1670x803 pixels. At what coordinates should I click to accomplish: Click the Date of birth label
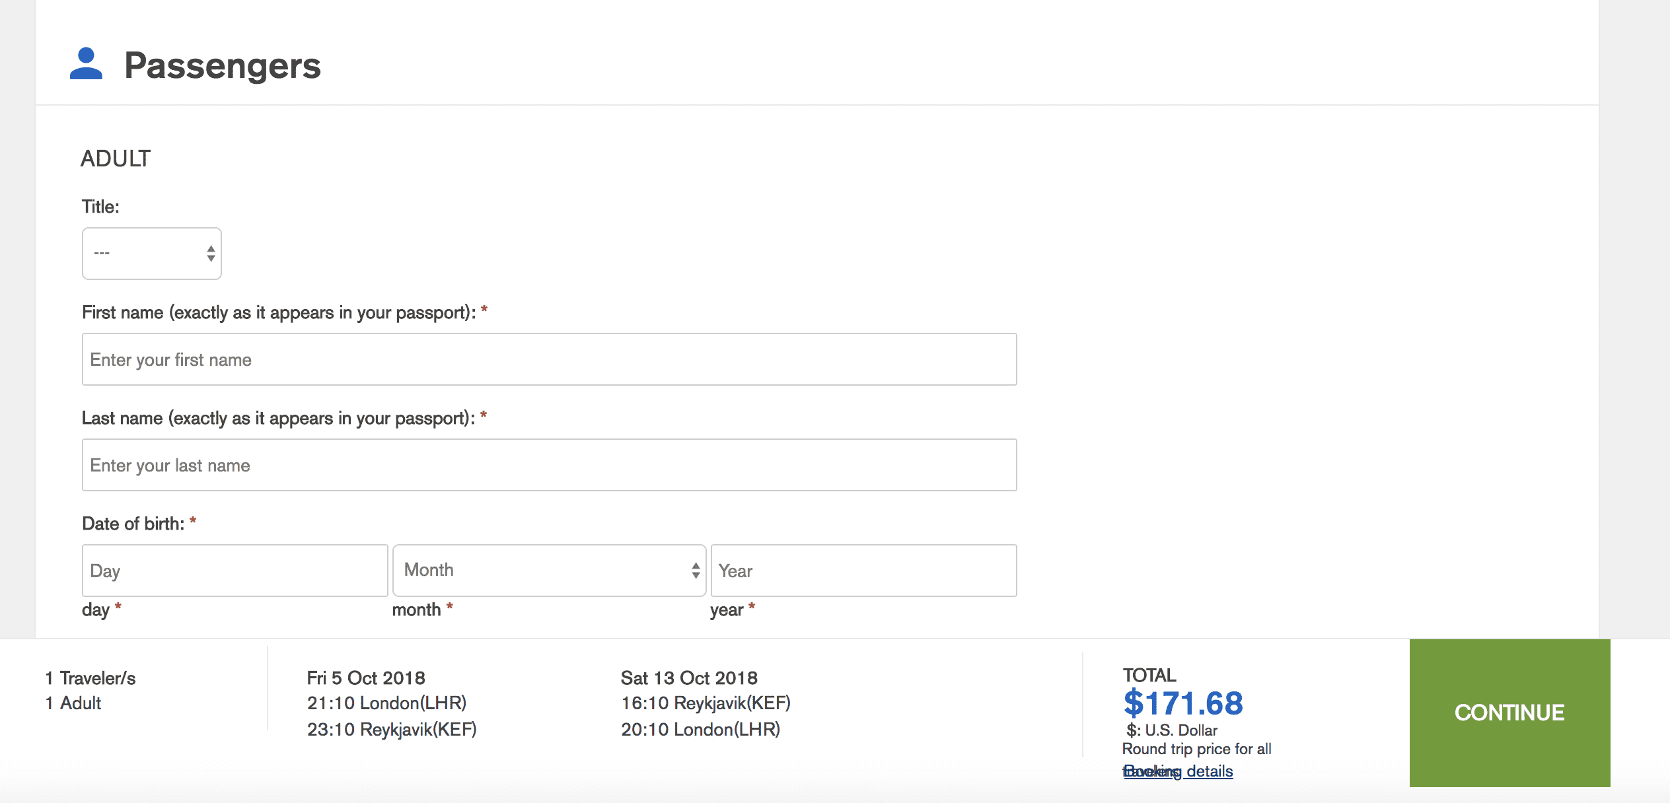click(133, 524)
